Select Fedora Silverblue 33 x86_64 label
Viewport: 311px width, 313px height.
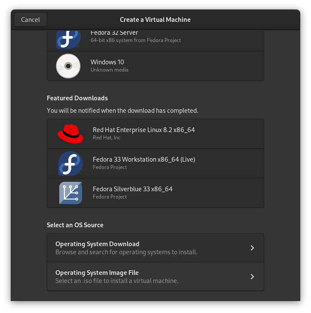132,189
